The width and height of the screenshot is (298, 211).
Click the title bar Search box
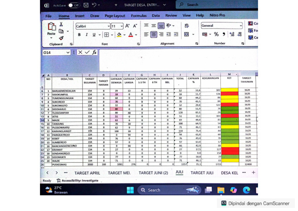217,5
